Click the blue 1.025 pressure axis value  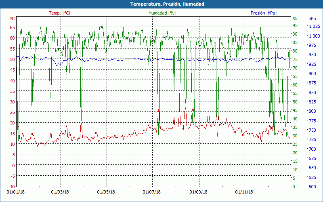click(x=314, y=26)
